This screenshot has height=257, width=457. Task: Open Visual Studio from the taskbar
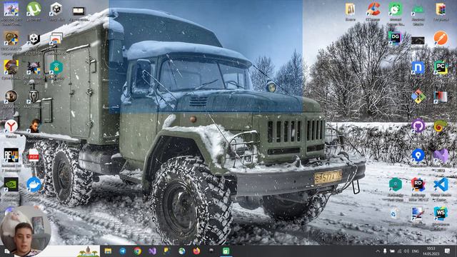tap(152, 251)
